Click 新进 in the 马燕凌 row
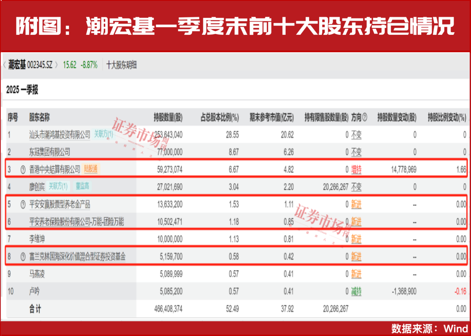 tap(356, 274)
